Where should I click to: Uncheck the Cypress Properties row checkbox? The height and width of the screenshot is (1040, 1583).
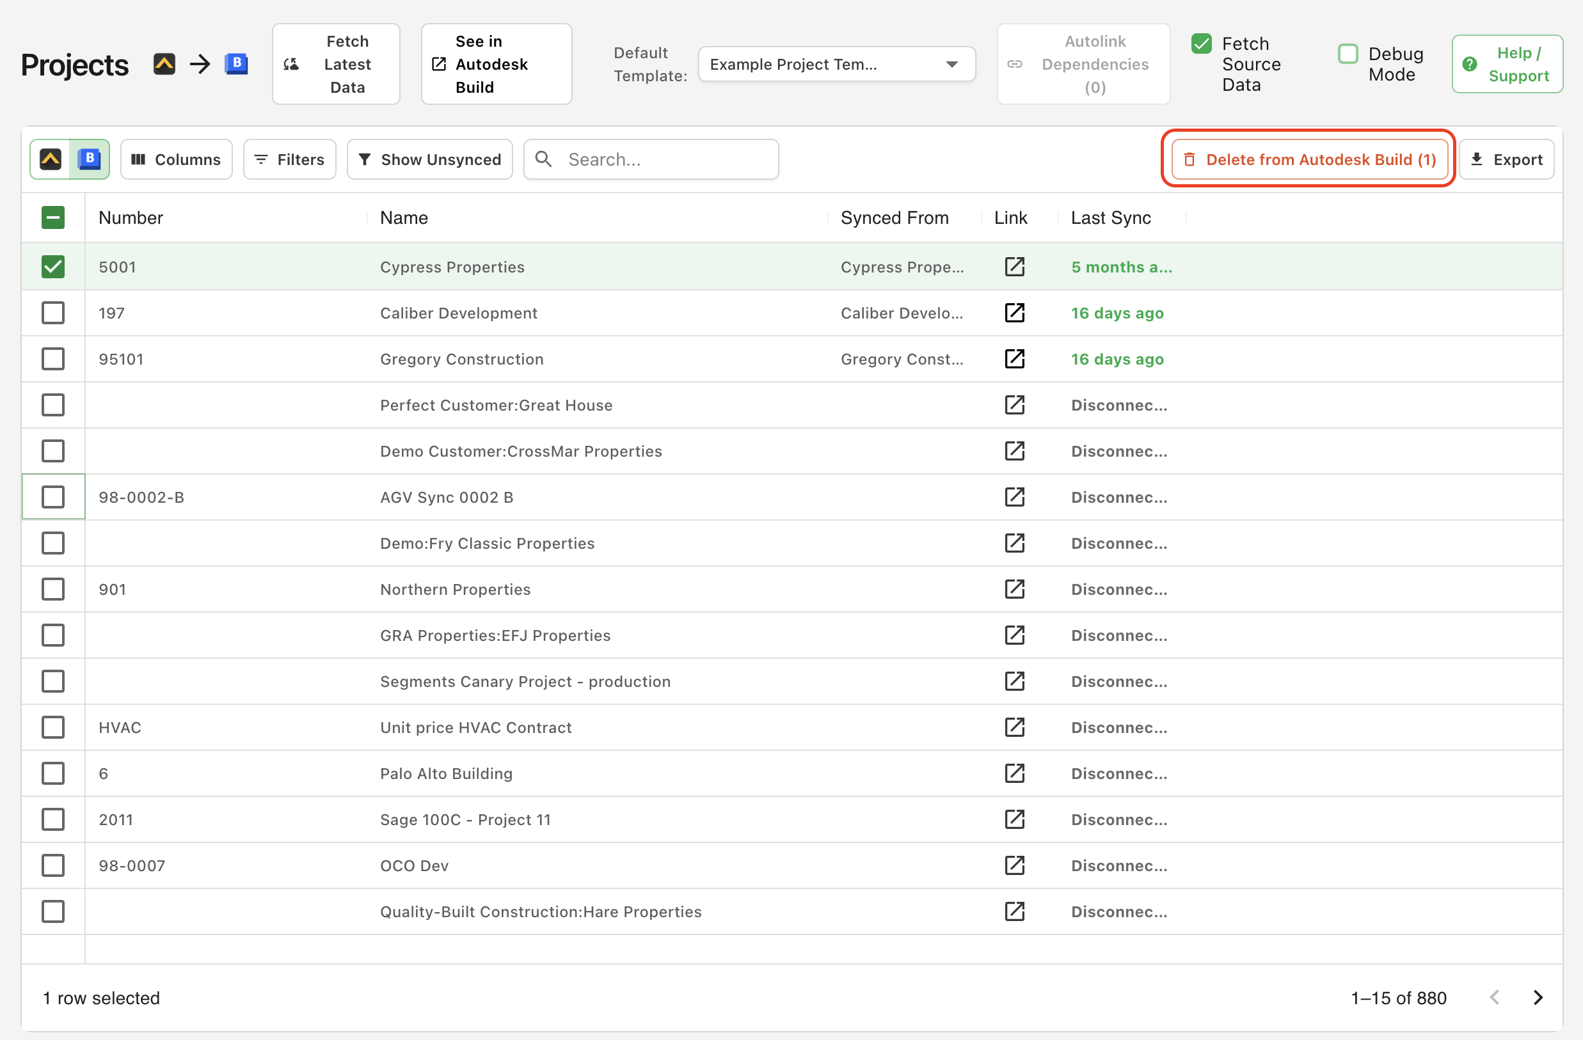[52, 267]
